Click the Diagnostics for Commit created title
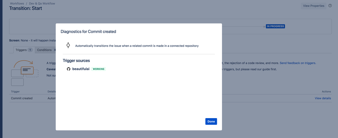 click(88, 32)
